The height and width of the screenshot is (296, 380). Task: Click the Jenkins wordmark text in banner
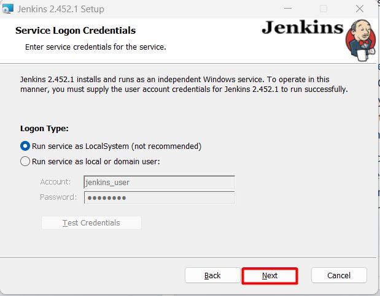point(303,28)
